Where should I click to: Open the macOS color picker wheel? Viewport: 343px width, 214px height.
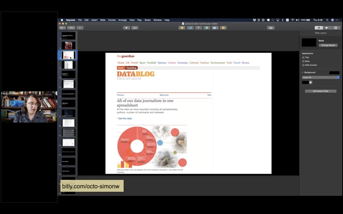311,82
